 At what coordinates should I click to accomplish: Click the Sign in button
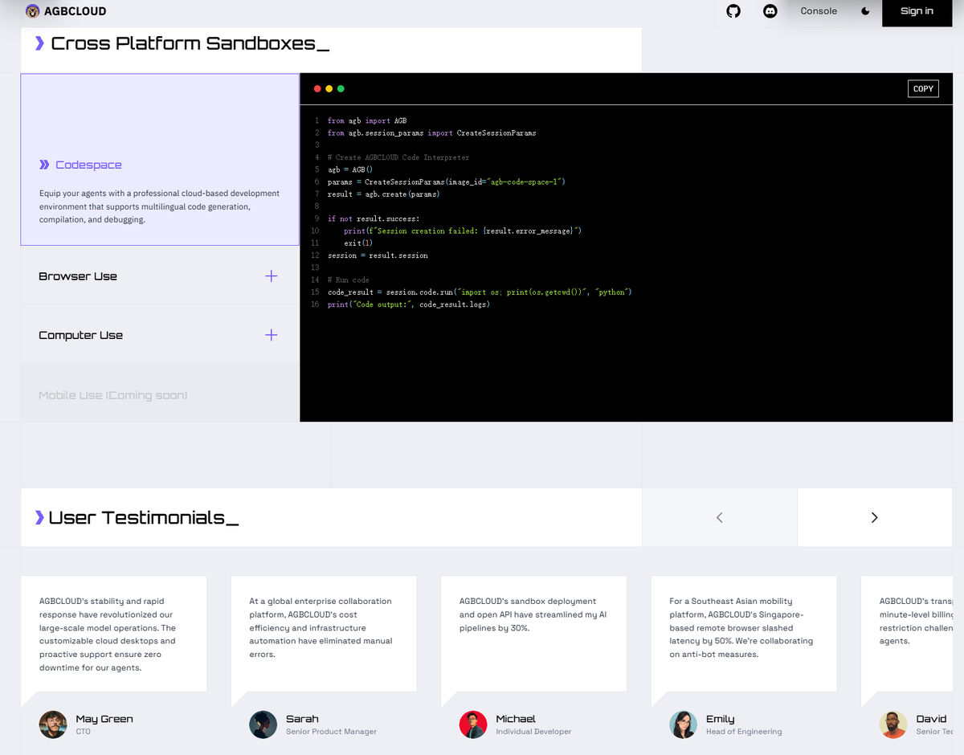tap(917, 11)
